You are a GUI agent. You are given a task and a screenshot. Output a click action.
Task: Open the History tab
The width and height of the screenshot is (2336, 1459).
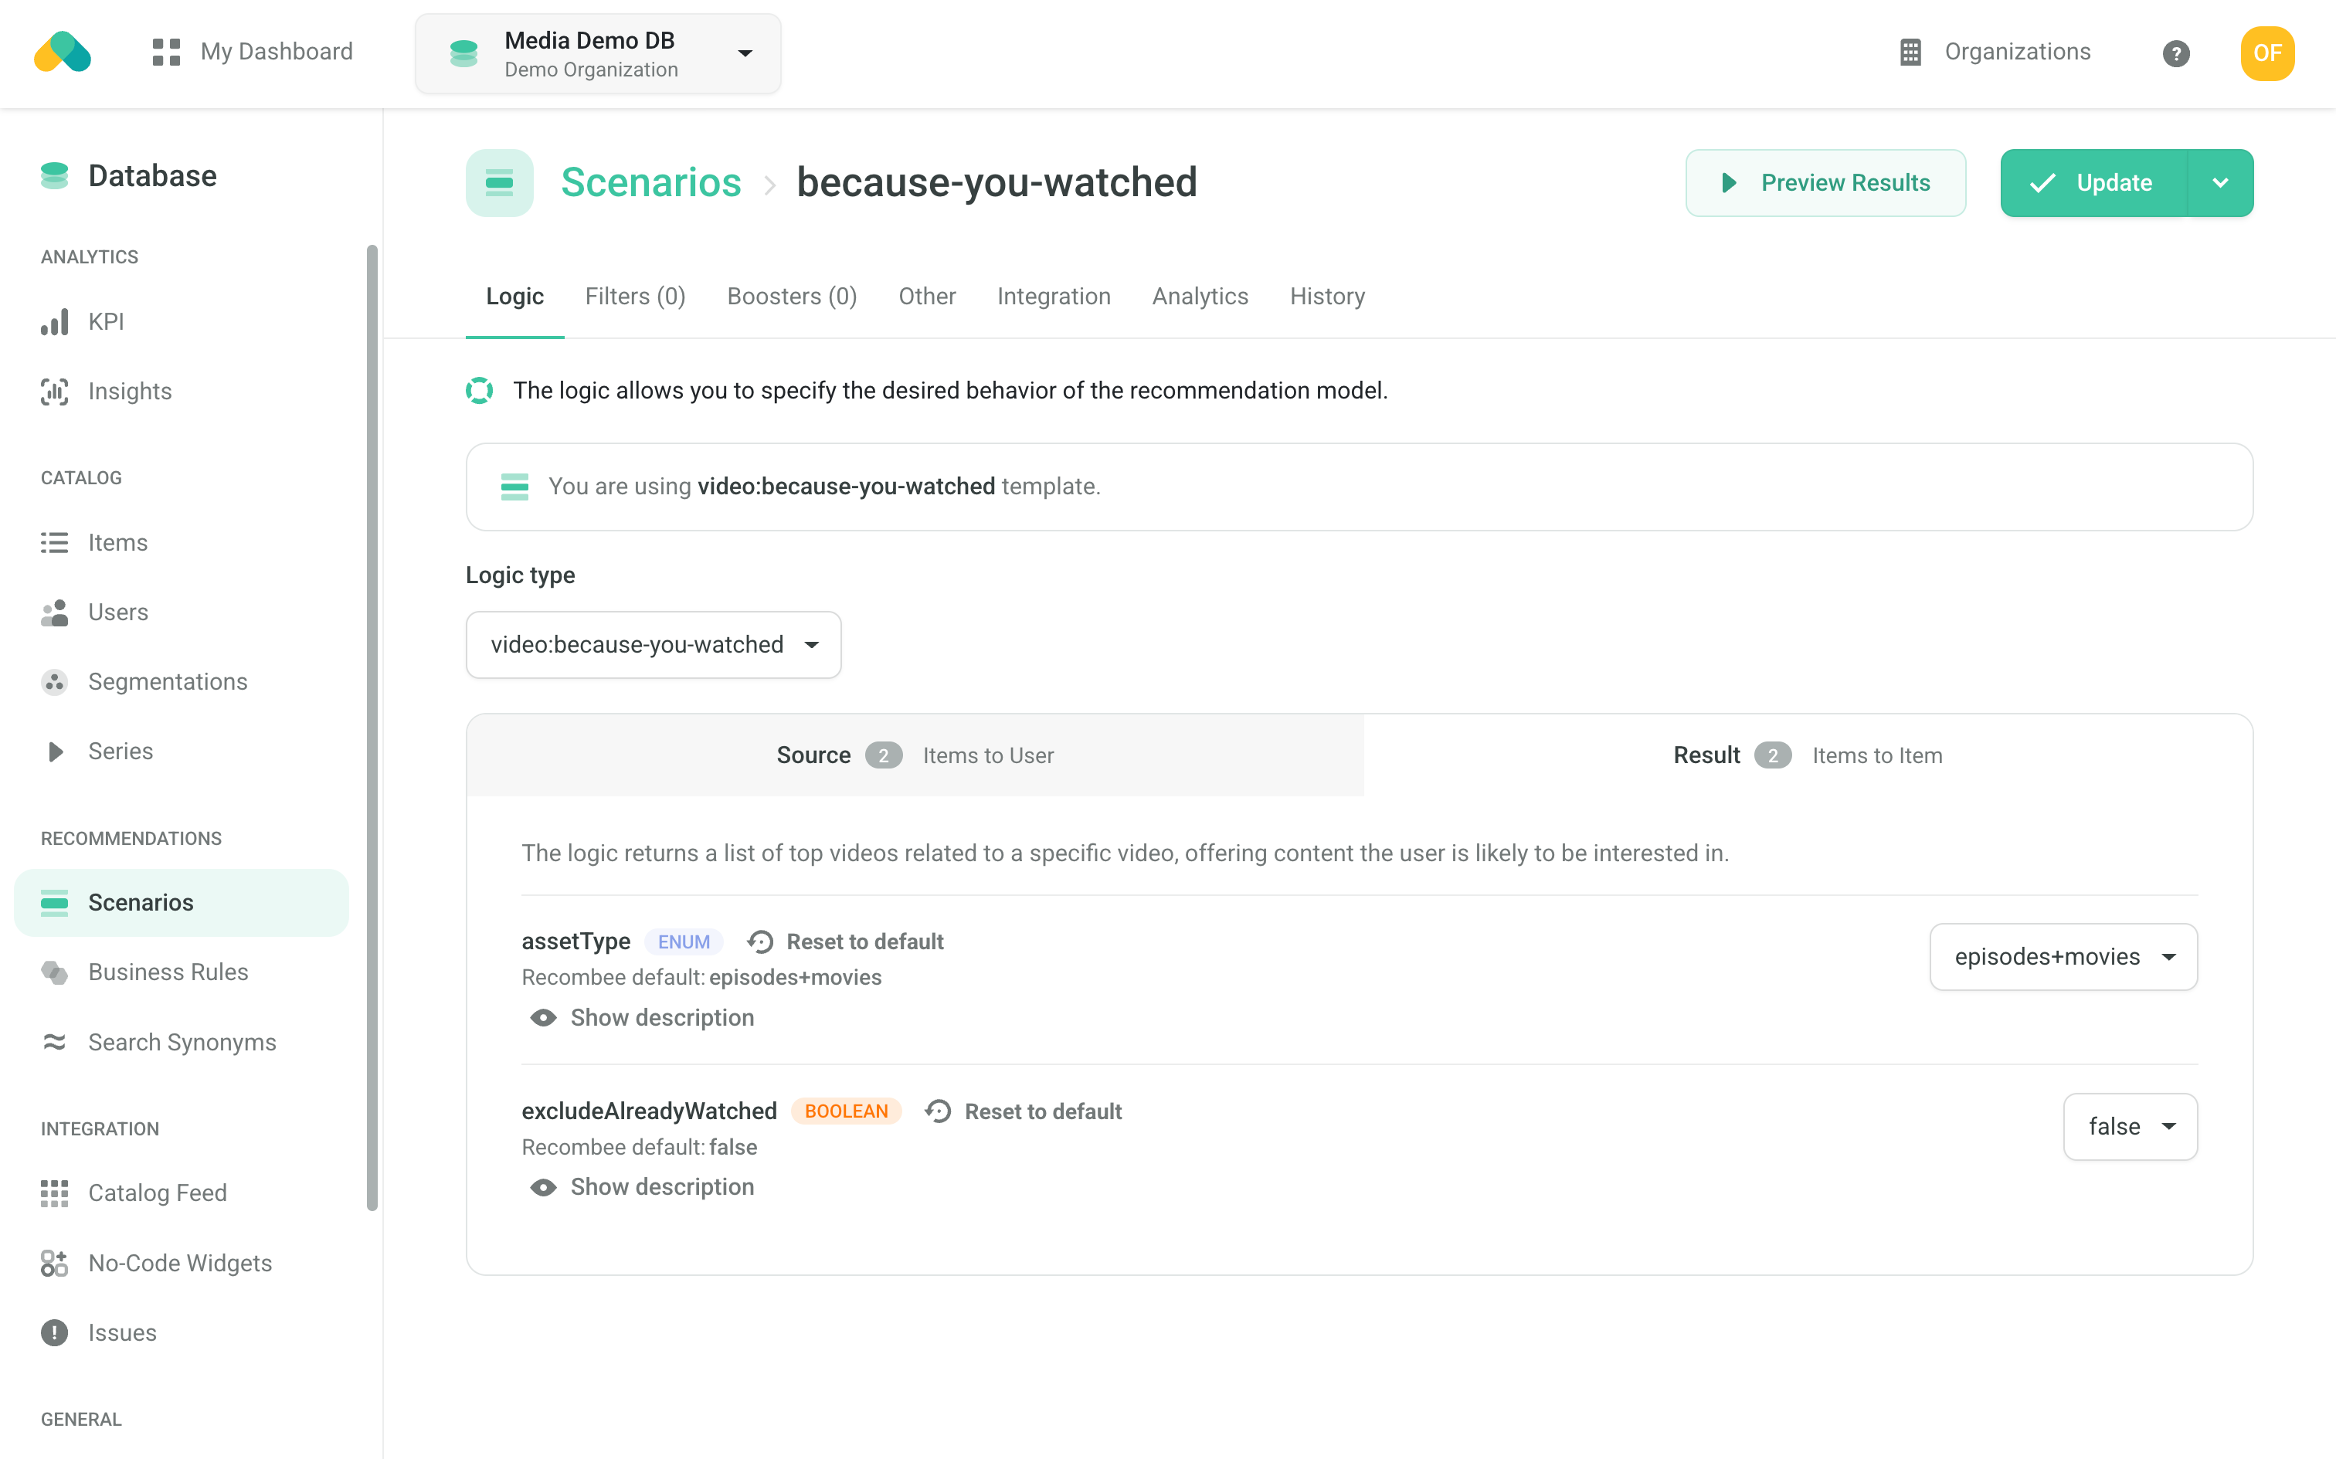click(1326, 297)
